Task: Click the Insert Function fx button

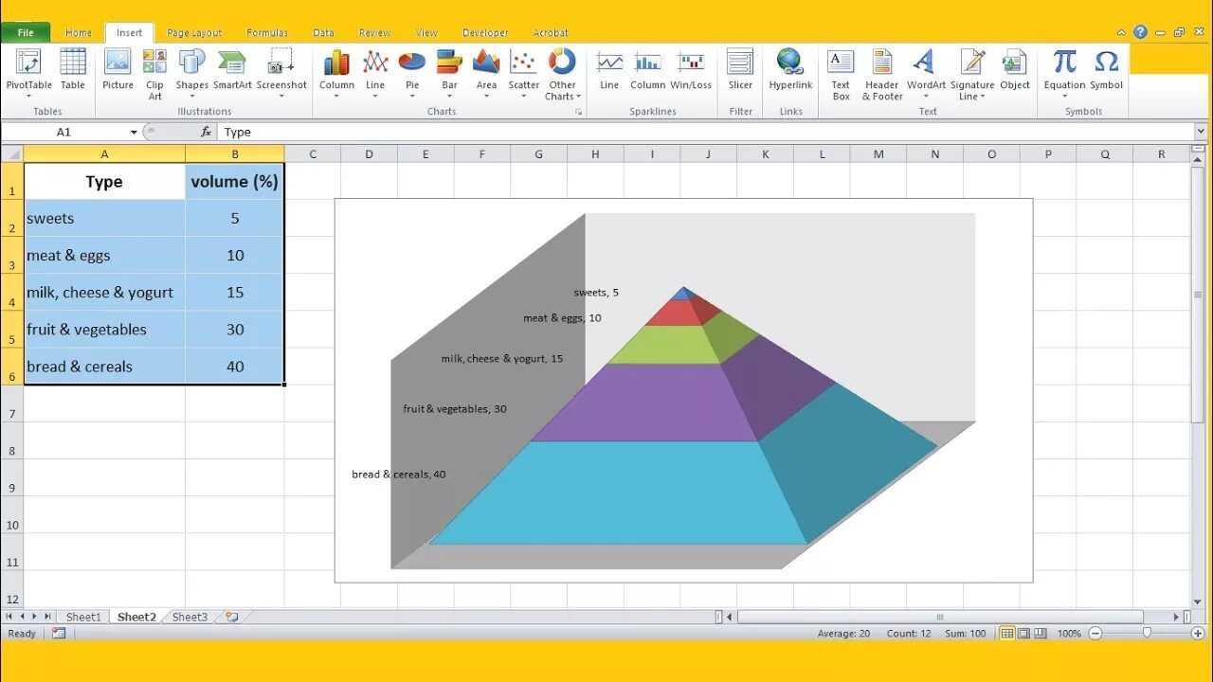Action: [206, 132]
